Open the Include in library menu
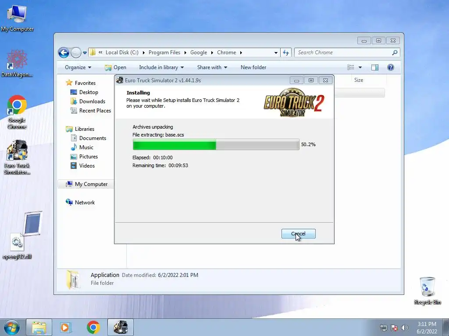The width and height of the screenshot is (449, 336). [x=161, y=67]
